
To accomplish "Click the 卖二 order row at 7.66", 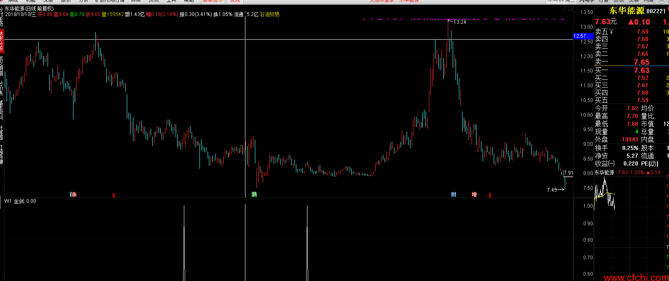I will pyautogui.click(x=632, y=54).
